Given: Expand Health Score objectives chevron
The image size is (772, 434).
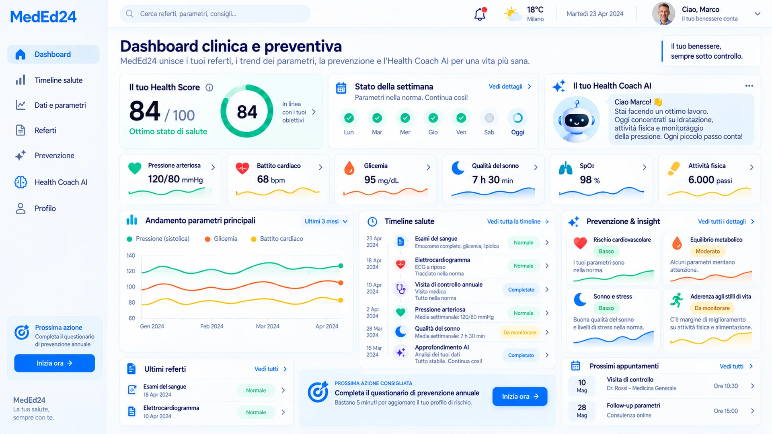Looking at the screenshot, I should pyautogui.click(x=314, y=112).
